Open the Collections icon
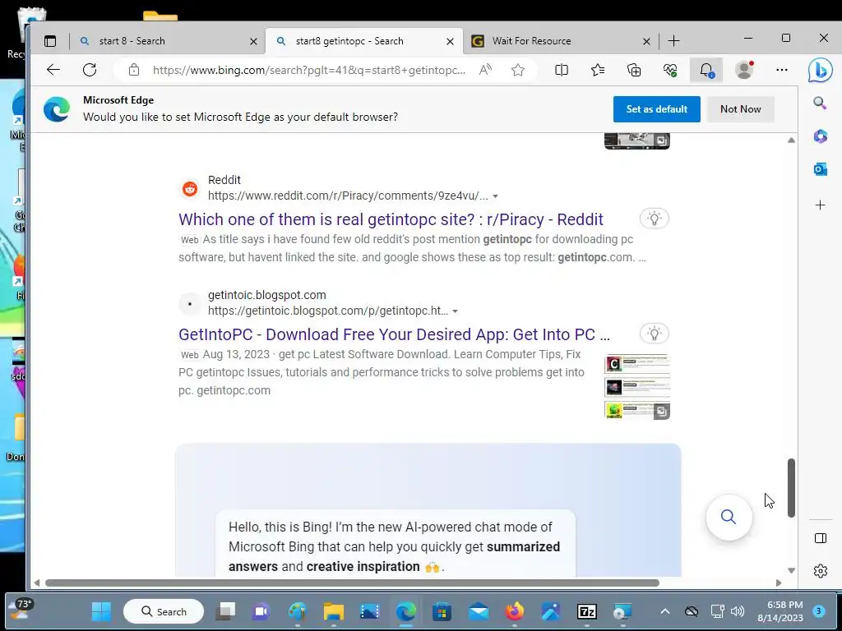Screen dimensions: 842x631 [x=634, y=70]
